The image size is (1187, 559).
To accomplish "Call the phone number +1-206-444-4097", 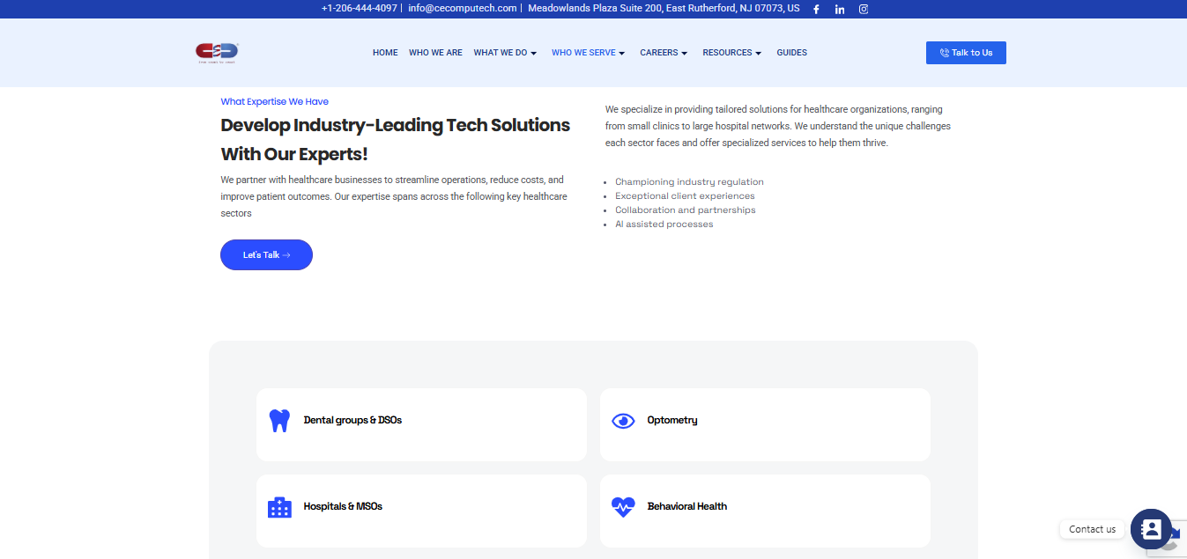I will [x=360, y=8].
